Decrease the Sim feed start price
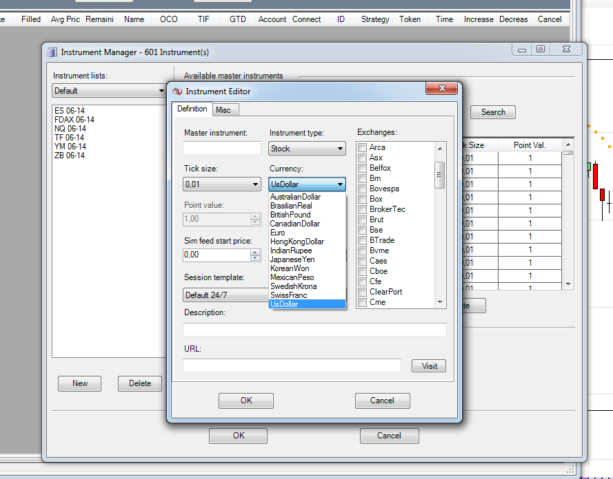Image resolution: width=613 pixels, height=479 pixels. point(255,258)
